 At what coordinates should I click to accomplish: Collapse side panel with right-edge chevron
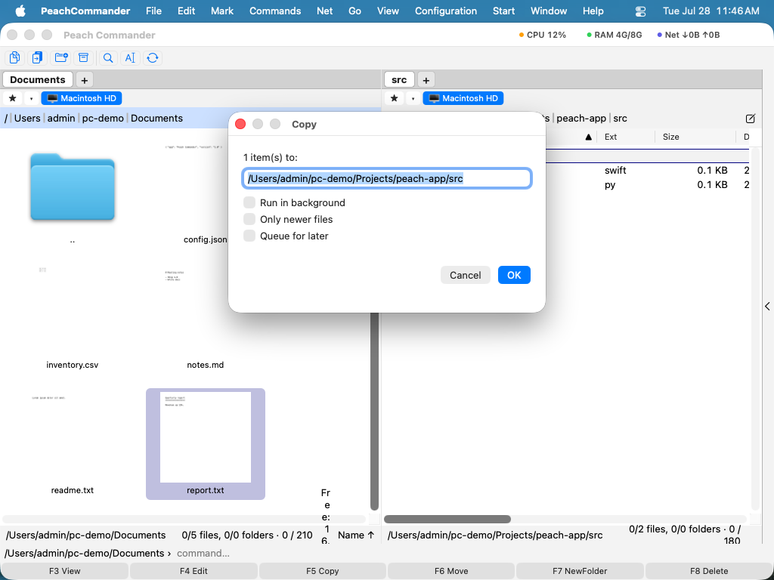pyautogui.click(x=768, y=307)
